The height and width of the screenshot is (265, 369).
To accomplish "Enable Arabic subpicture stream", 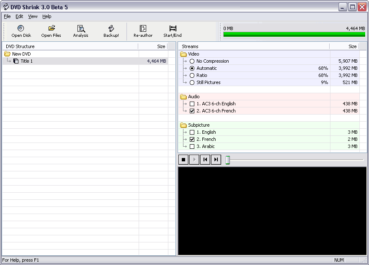I will 192,146.
